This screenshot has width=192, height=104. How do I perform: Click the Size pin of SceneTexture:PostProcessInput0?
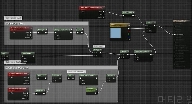[103, 15]
